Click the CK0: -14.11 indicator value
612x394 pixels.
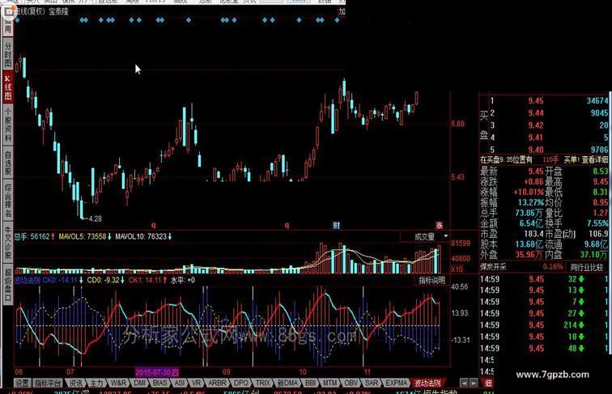[x=60, y=280]
